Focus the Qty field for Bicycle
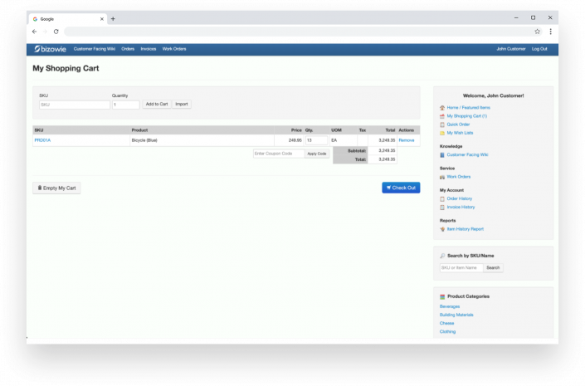585x386 pixels. click(x=316, y=140)
